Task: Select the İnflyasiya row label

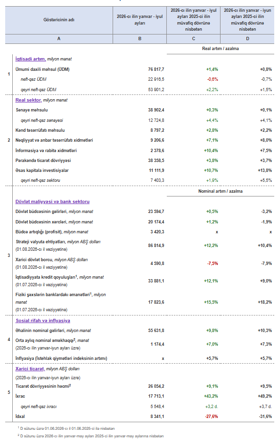Action: click(x=61, y=358)
